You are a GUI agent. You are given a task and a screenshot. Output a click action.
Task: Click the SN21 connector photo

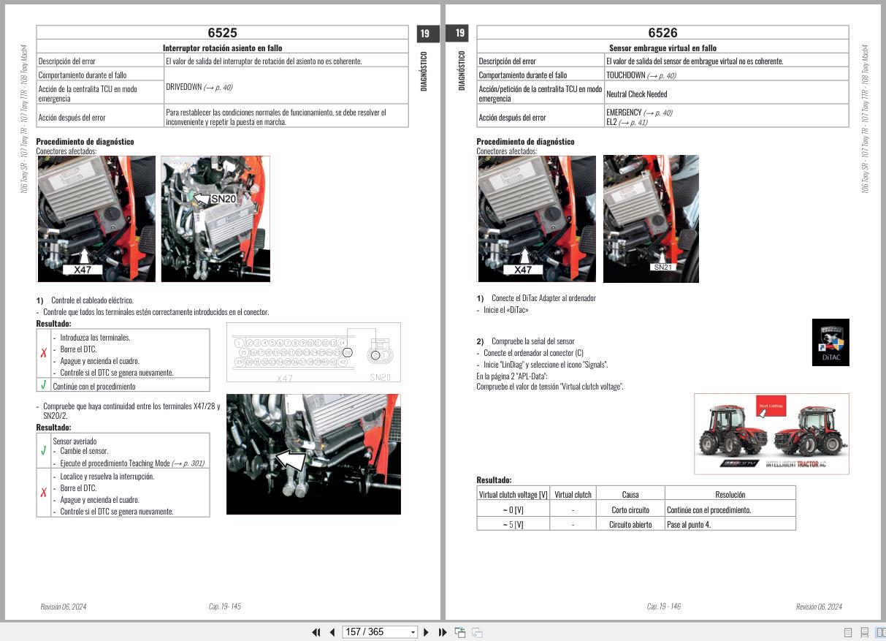click(x=651, y=218)
